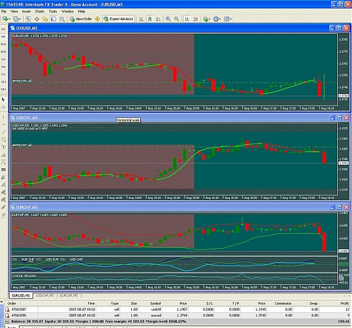This screenshot has width=352, height=328.
Task: Select the Horizontal Line drawing tool
Action: (x=3, y=124)
